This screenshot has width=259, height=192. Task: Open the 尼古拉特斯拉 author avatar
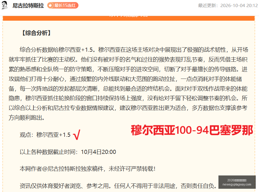pos(5,5)
